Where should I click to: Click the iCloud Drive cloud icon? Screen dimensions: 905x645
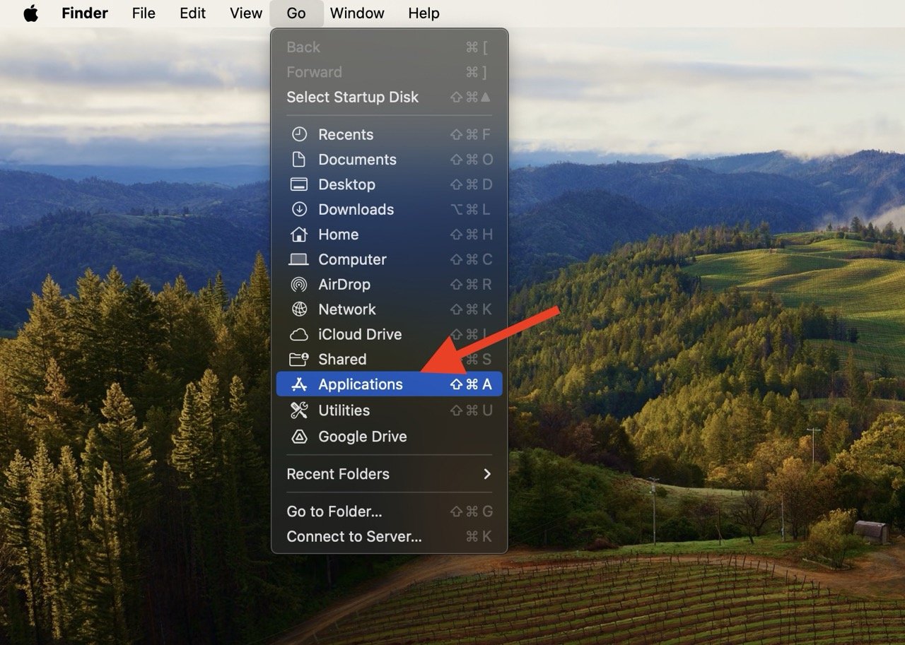(x=299, y=334)
